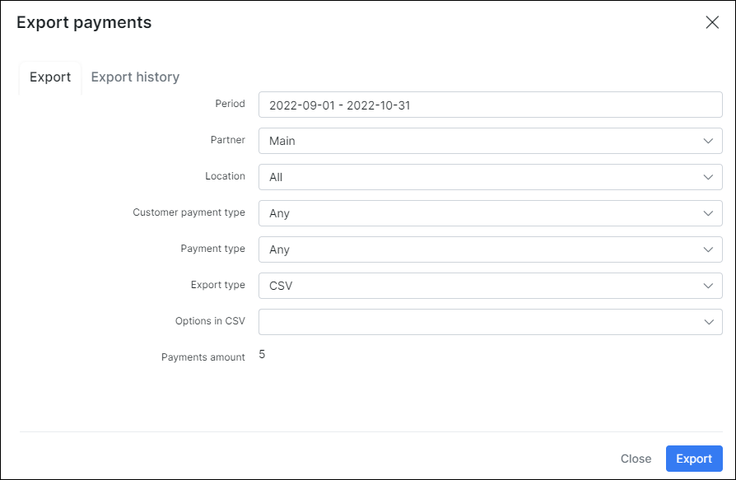Switch to the Export history tab

tap(135, 77)
